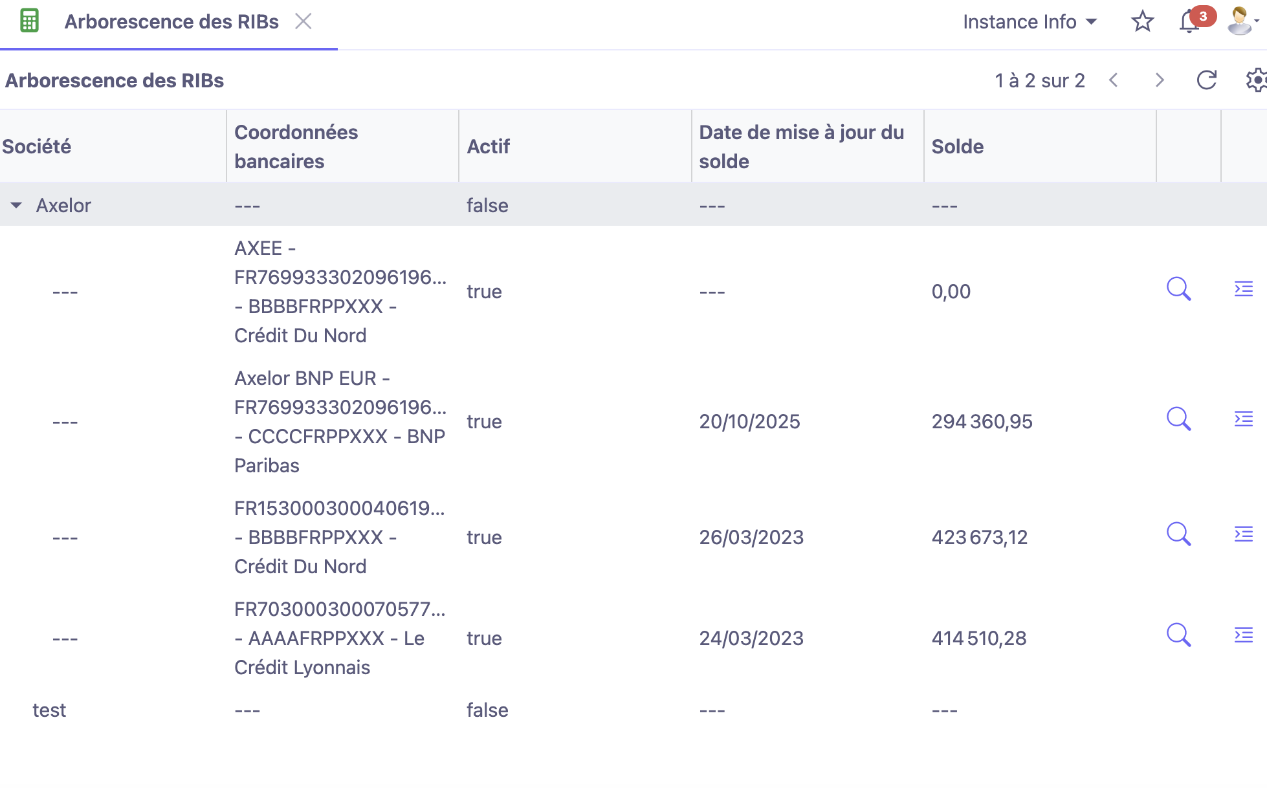Click the magnifier icon on the Crédit Lyonnais row
Viewport: 1267px width, 788px height.
pos(1178,636)
